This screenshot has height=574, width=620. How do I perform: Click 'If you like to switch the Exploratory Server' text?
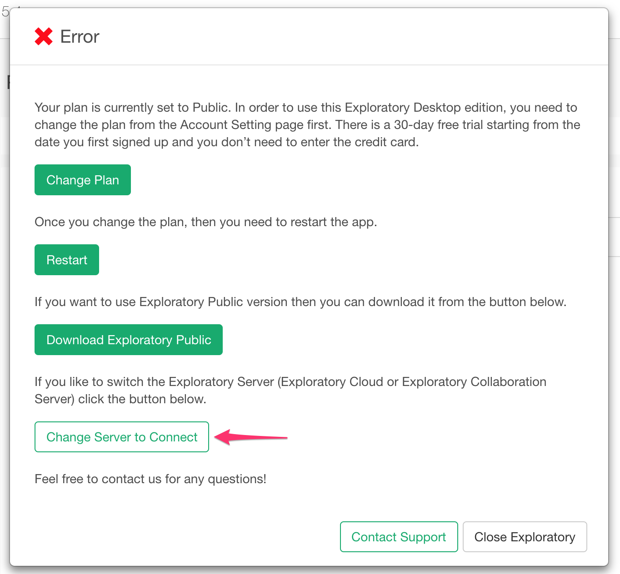pyautogui.click(x=290, y=390)
